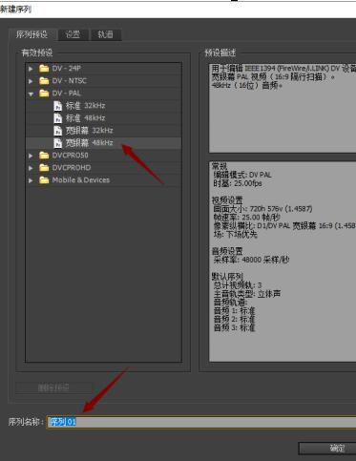Viewport: 356px width, 461px height.
Task: Collapse the DV - PAL folder arrow
Action: pos(31,94)
